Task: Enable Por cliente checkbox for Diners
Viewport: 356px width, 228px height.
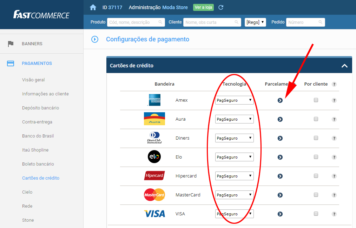Action: click(316, 138)
